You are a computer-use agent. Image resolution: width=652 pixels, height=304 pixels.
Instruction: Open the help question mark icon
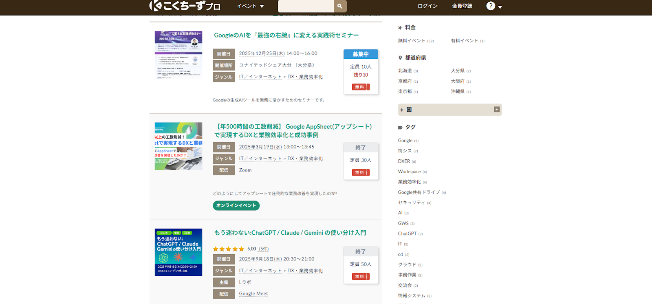pyautogui.click(x=491, y=6)
